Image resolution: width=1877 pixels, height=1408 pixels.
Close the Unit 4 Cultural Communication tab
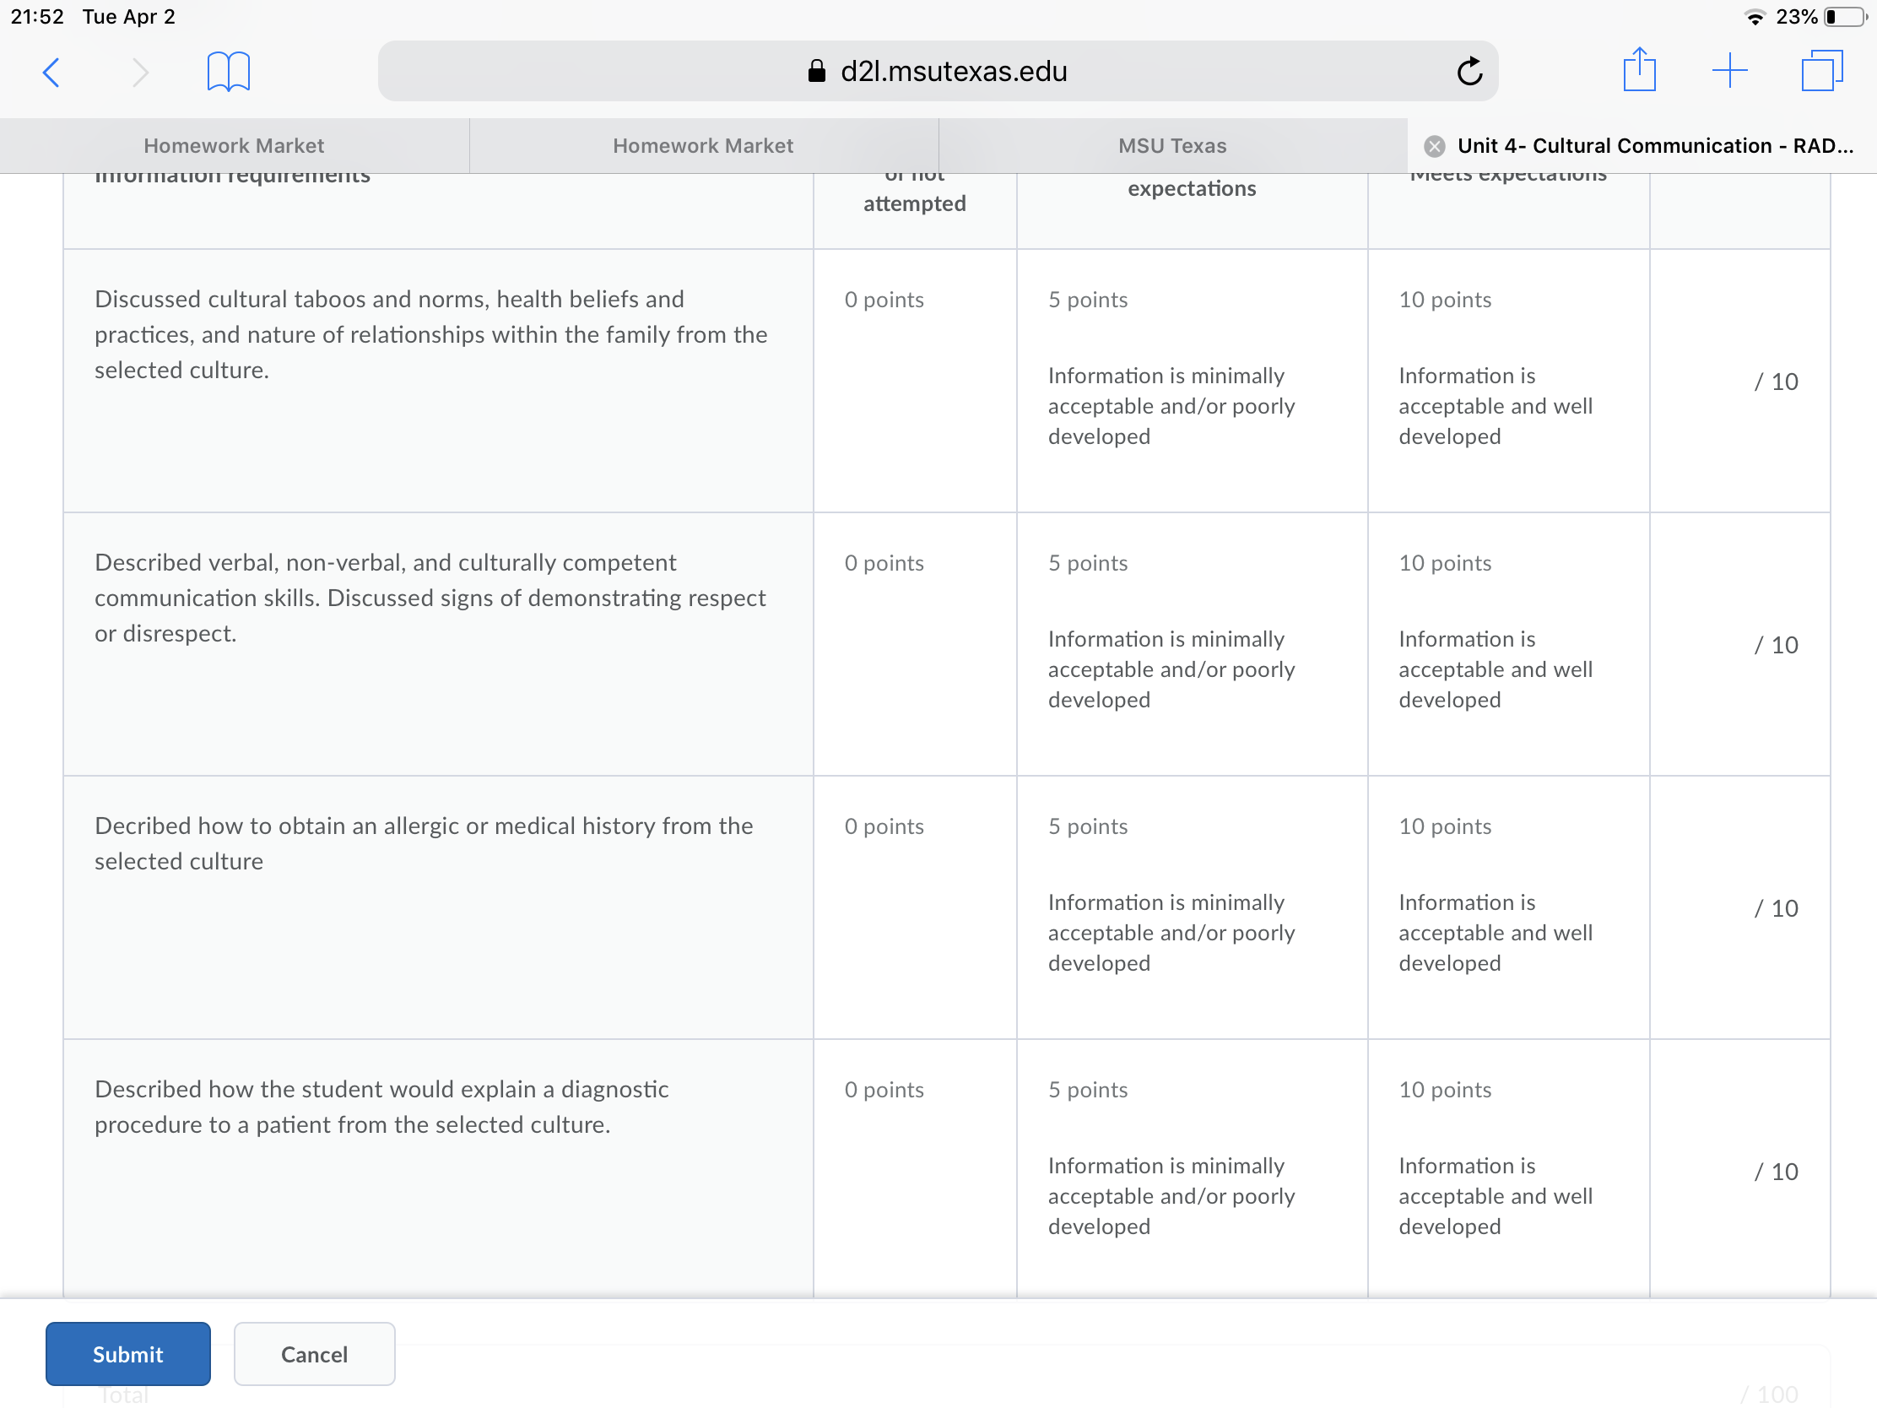click(1434, 146)
